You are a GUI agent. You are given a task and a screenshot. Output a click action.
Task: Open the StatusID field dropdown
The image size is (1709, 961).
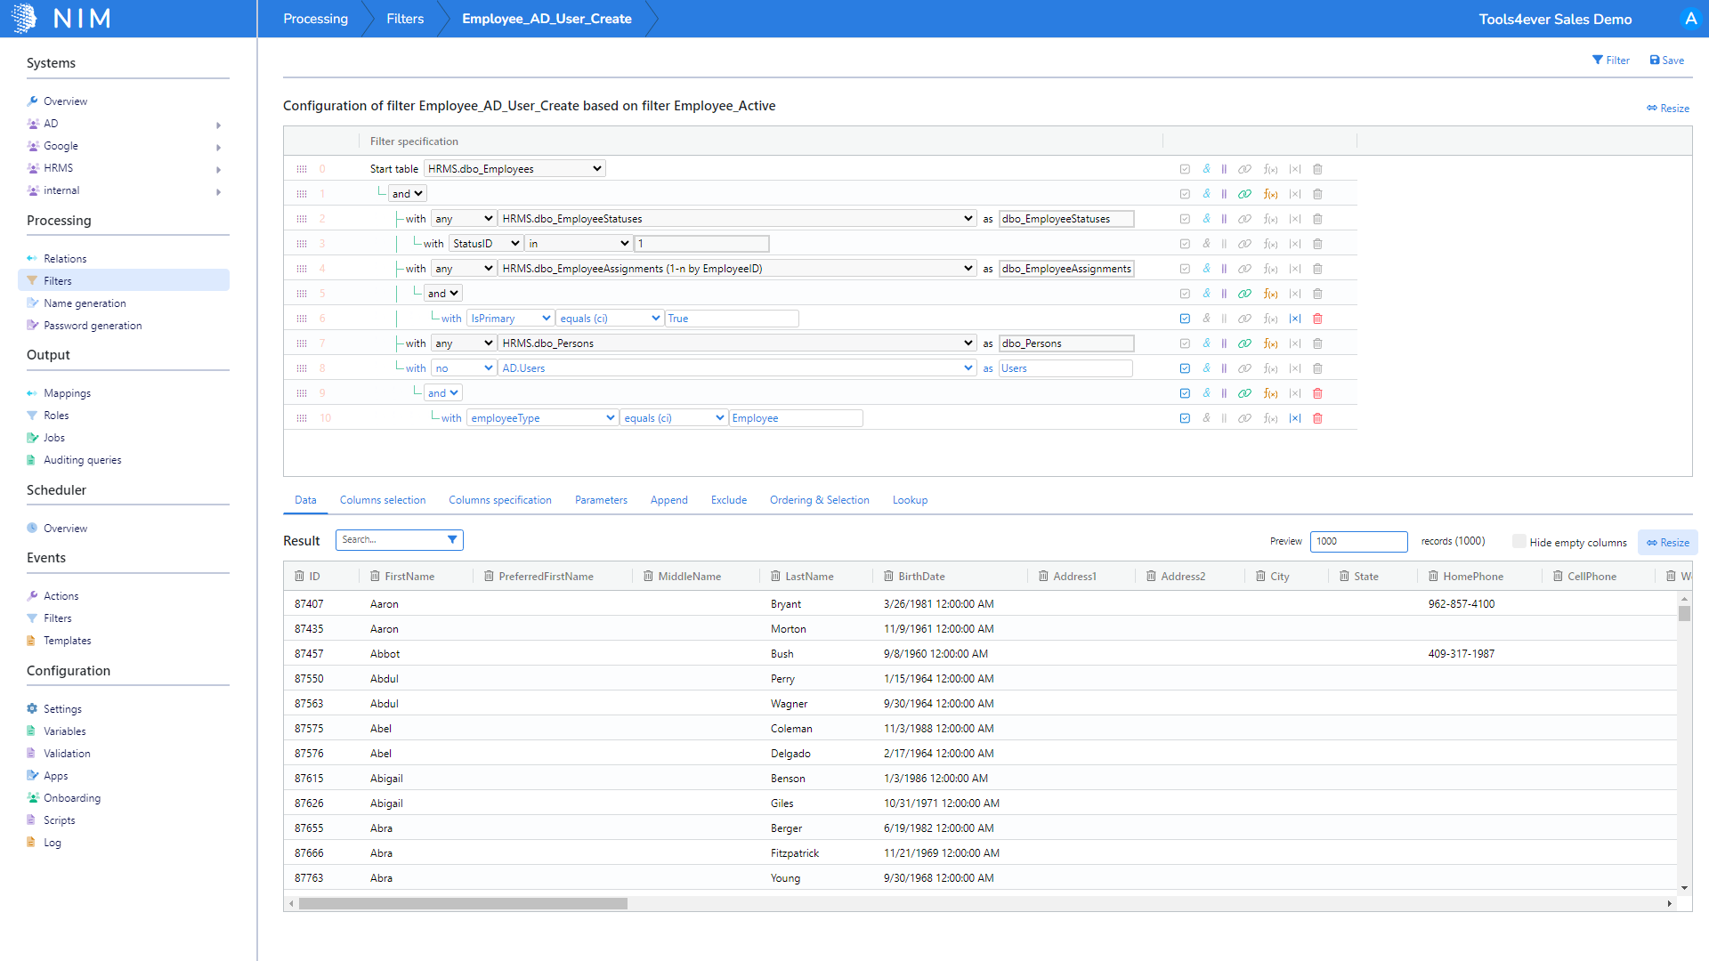tap(485, 244)
